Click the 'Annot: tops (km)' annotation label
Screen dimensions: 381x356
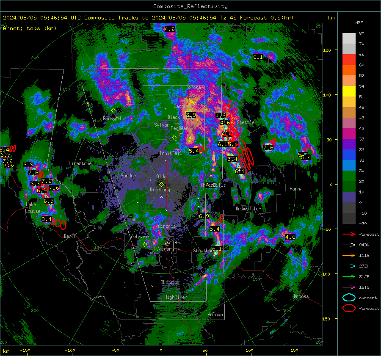(30, 28)
